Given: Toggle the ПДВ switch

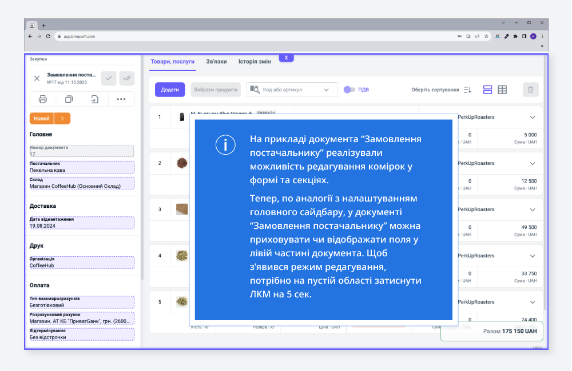Looking at the screenshot, I should (349, 90).
